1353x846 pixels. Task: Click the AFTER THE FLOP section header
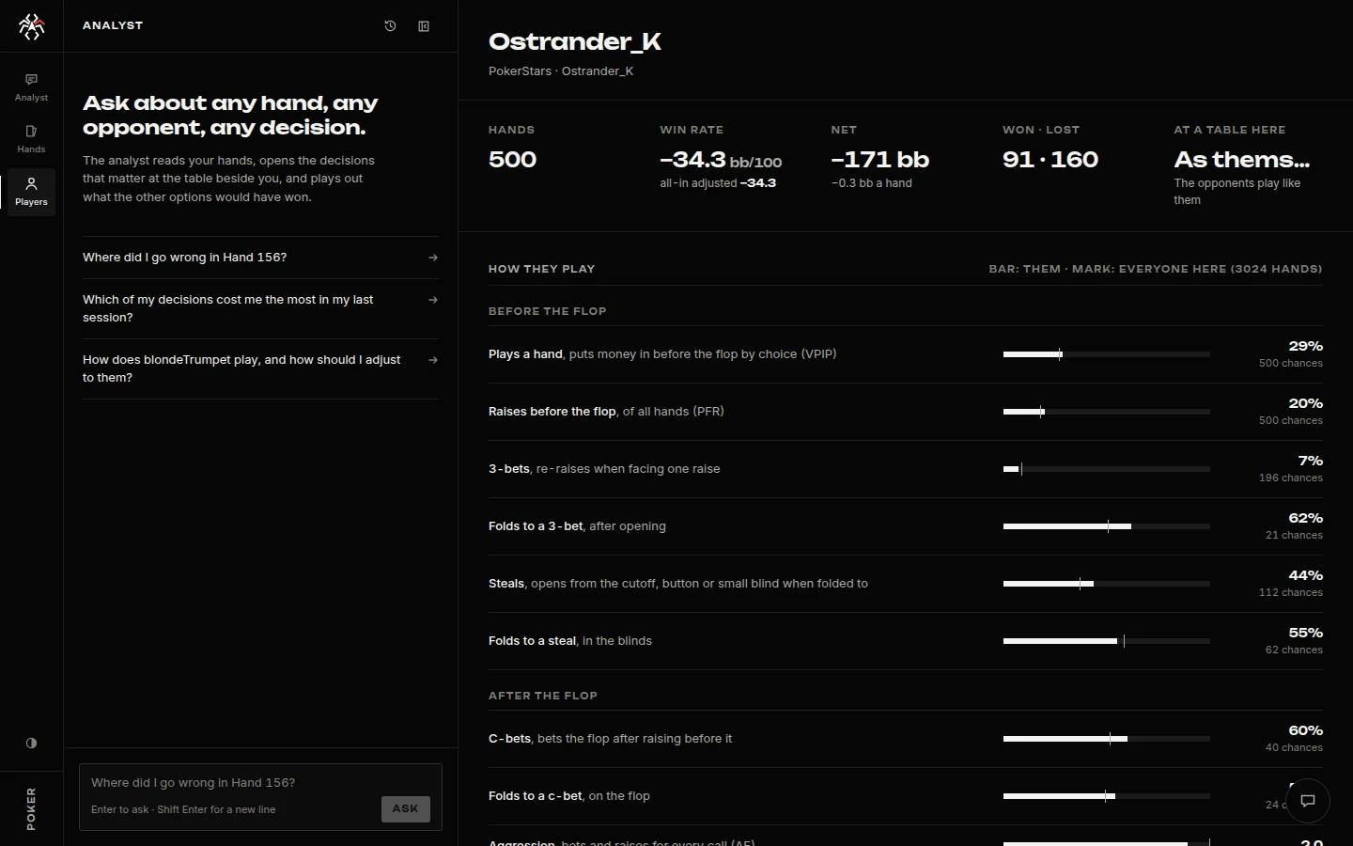point(543,696)
